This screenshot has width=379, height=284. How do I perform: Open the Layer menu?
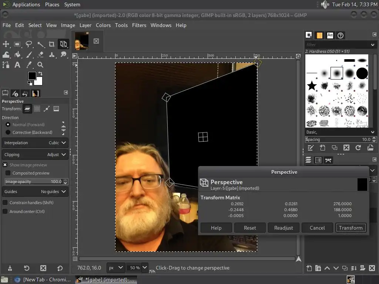(85, 25)
